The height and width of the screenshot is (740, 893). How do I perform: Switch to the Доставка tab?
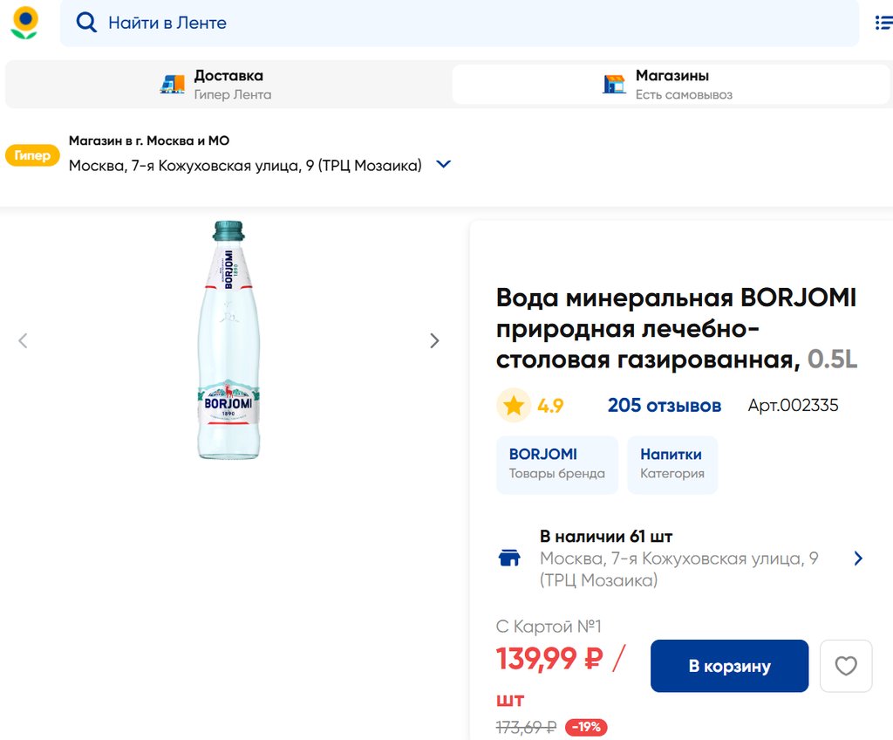[228, 84]
